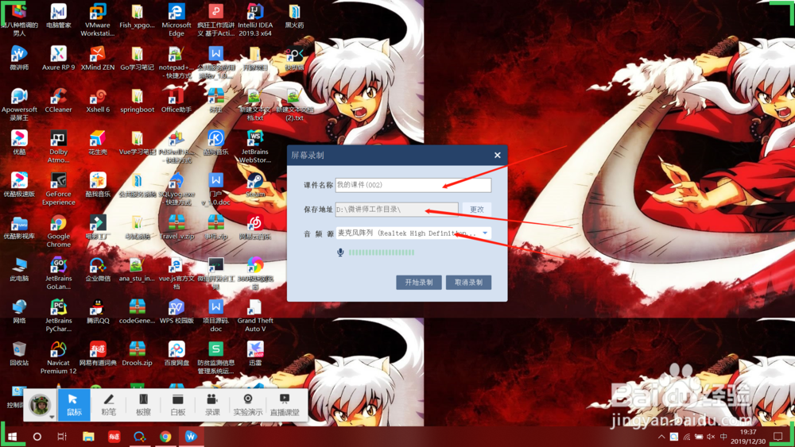Click the 录课 record lesson tool

[212, 405]
